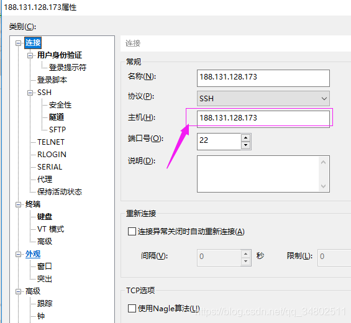This screenshot has height=323, width=351.
Task: Open SFTP settings in tree
Action: click(x=58, y=130)
